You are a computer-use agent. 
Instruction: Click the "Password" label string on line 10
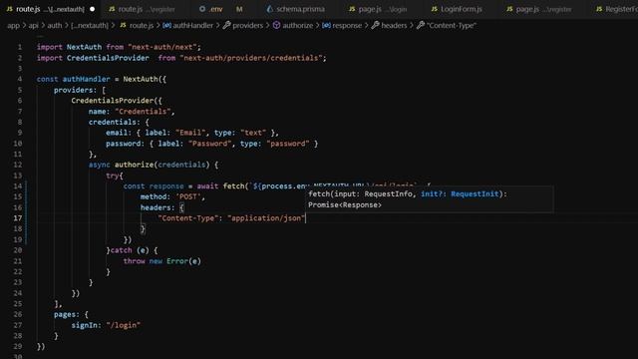point(209,144)
